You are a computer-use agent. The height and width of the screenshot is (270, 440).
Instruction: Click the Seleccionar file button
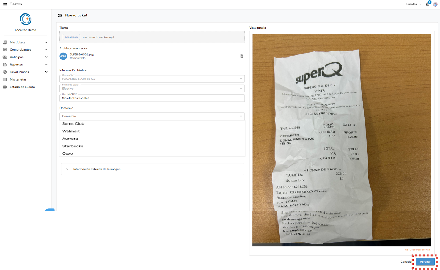click(71, 37)
